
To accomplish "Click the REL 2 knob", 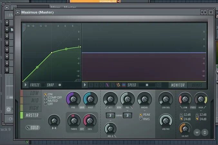I will pyautogui.click(x=110, y=129).
